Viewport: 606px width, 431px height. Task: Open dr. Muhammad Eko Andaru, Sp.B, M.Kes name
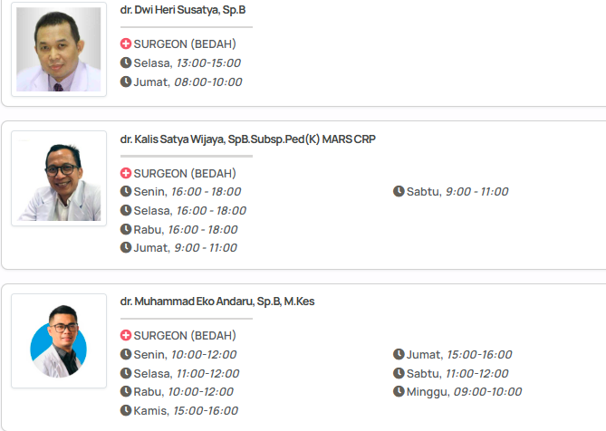click(x=217, y=302)
